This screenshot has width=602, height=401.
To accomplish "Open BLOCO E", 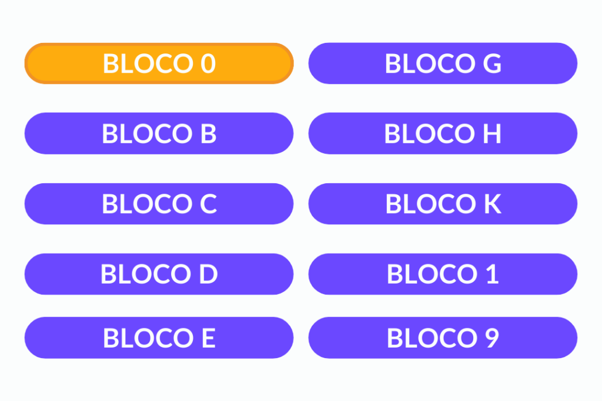I will tap(159, 338).
